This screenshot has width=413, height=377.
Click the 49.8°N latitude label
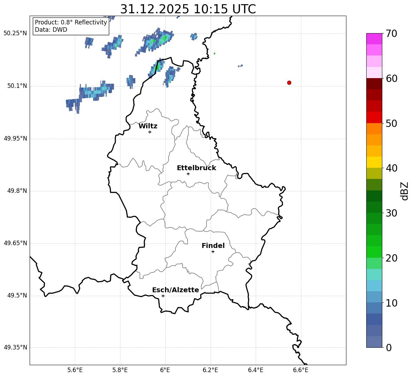pyautogui.click(x=17, y=191)
